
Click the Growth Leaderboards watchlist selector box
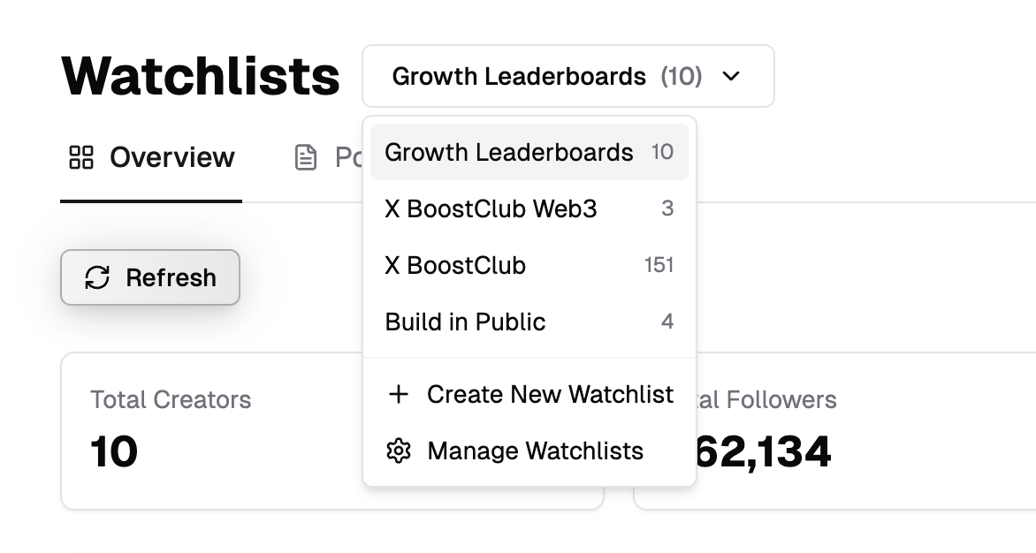(568, 76)
